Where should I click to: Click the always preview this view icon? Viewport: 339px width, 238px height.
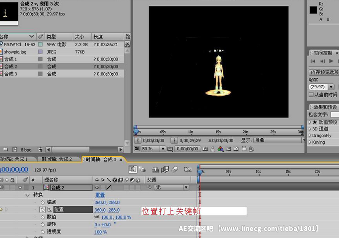(x=137, y=149)
